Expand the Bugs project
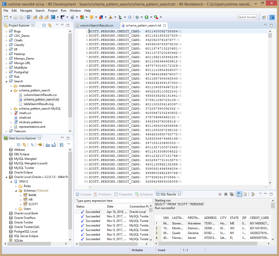 click(6, 32)
